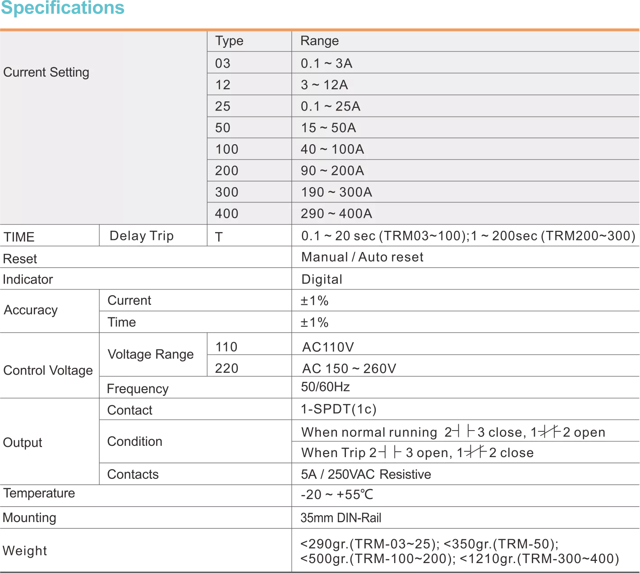The height and width of the screenshot is (573, 640).
Task: Click the 3 ~ 12A range value
Action: pos(324,85)
